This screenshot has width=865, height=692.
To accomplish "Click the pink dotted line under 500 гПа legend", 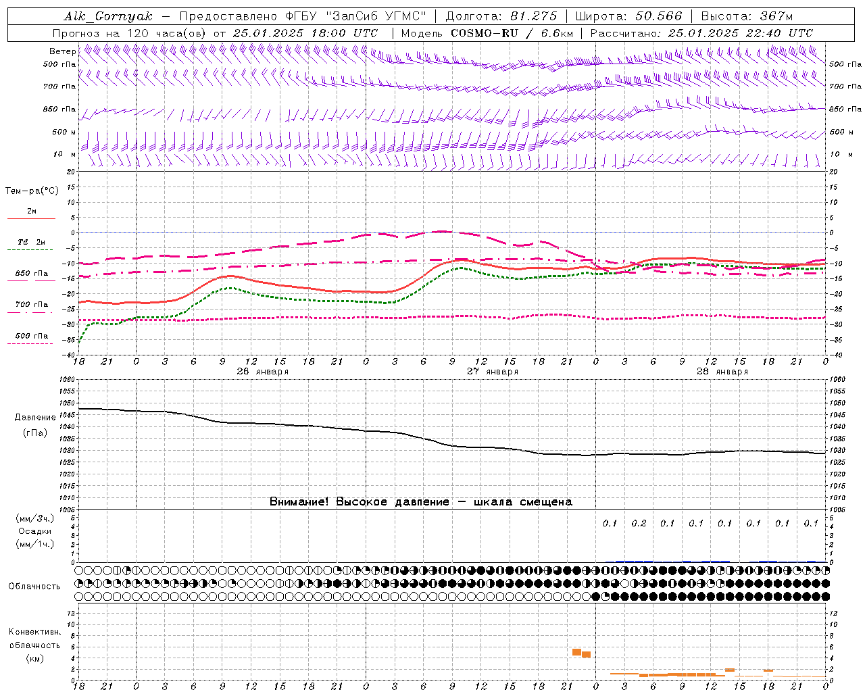I will tap(30, 343).
